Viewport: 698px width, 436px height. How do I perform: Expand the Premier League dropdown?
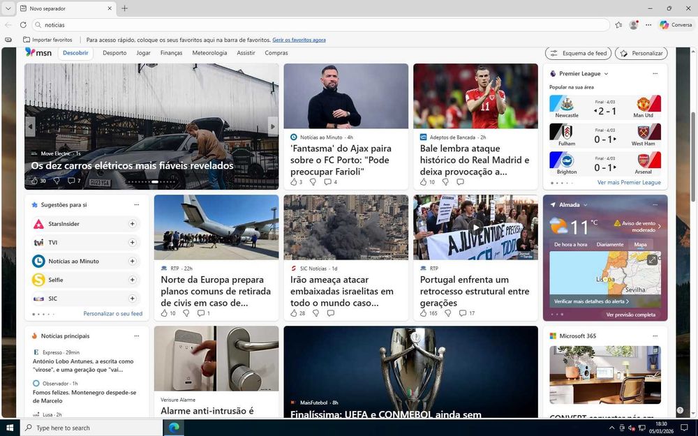pyautogui.click(x=606, y=74)
